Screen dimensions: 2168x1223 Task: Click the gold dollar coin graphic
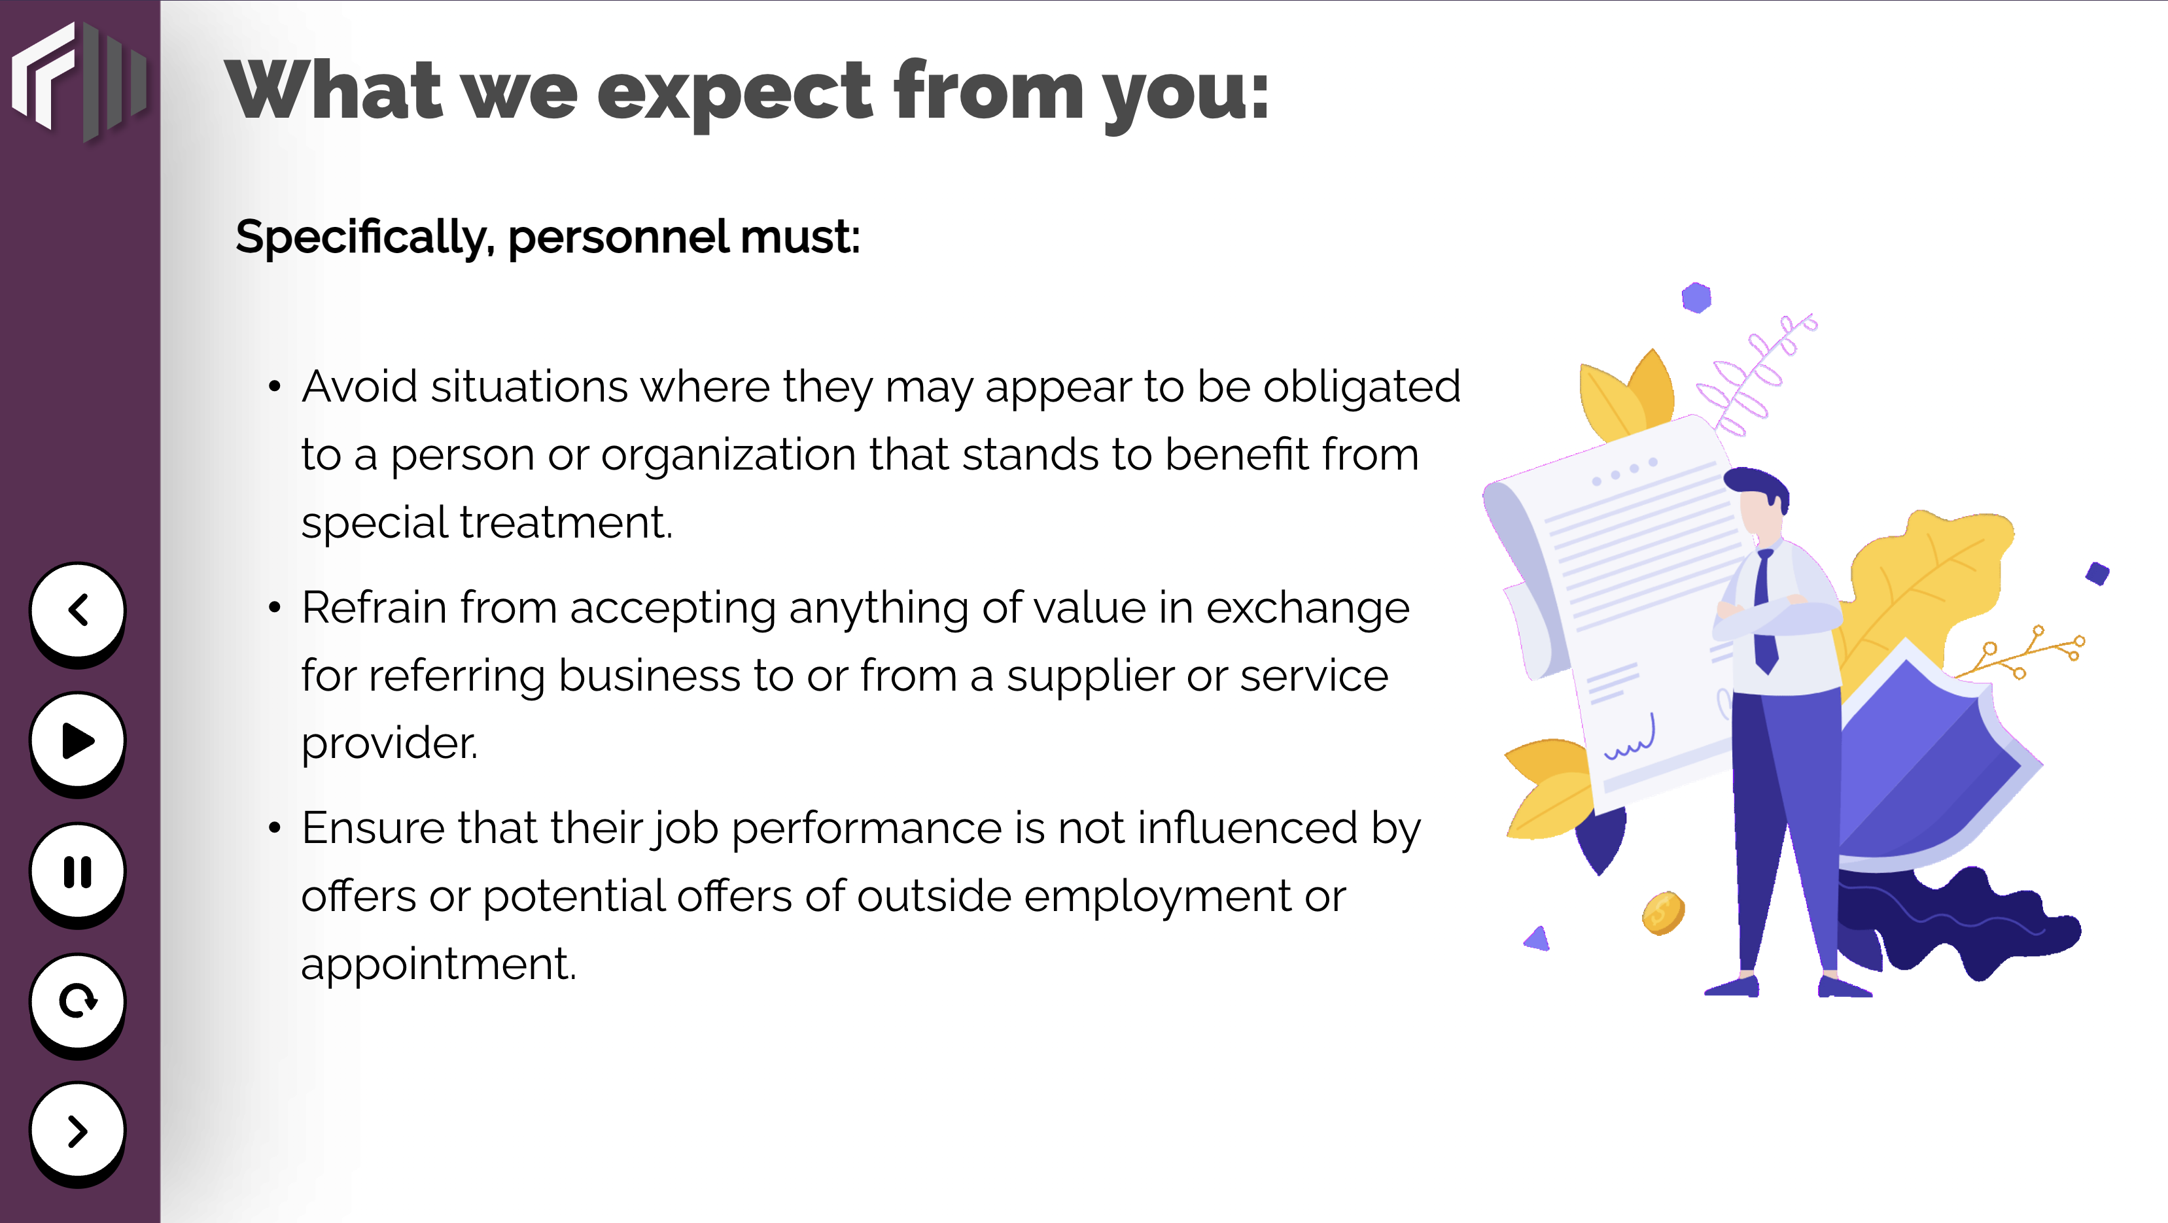pos(1663,912)
